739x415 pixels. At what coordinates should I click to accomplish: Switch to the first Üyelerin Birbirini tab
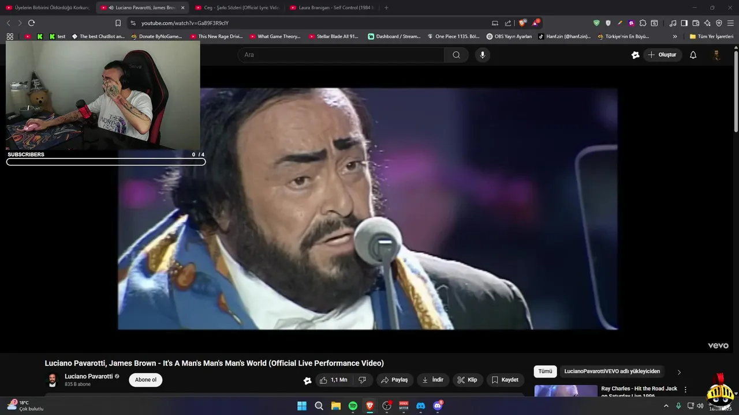[x=48, y=7]
